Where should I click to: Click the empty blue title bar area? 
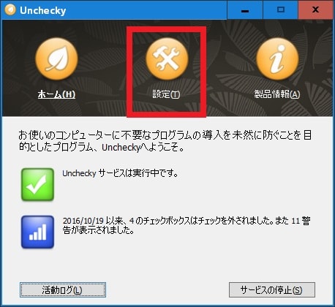coord(146,10)
